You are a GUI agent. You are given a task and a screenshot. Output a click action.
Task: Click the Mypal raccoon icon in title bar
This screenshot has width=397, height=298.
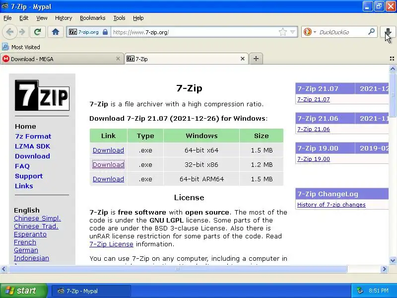pos(5,6)
